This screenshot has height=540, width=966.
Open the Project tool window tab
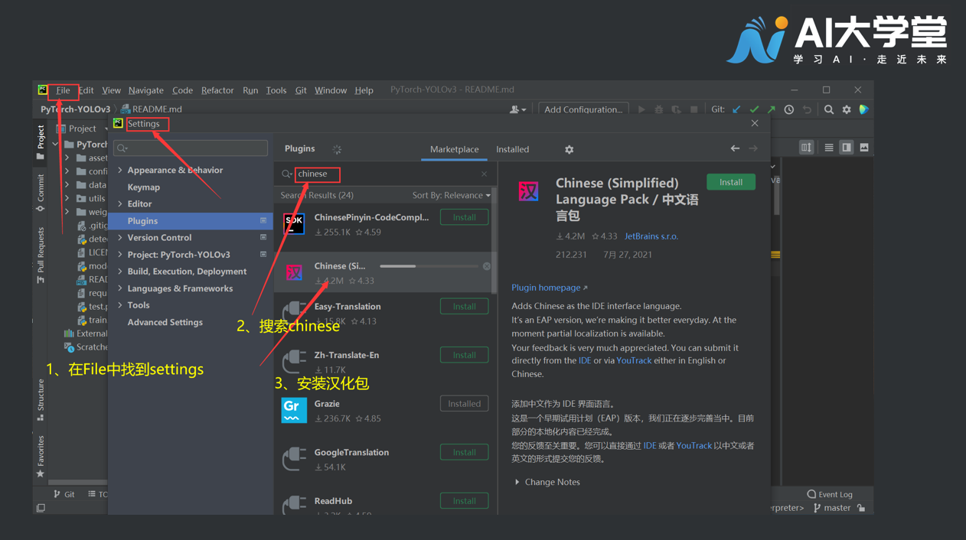41,144
